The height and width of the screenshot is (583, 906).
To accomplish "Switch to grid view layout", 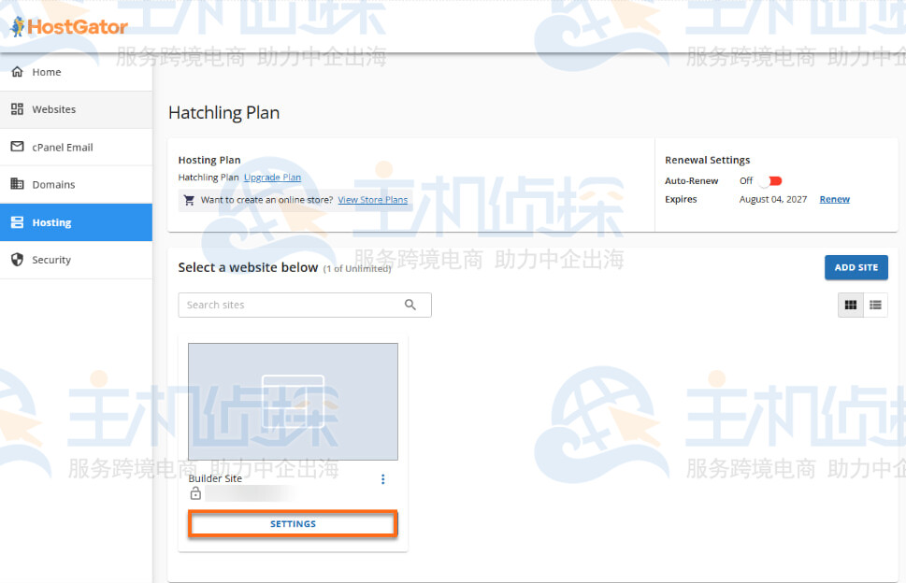I will pyautogui.click(x=850, y=305).
